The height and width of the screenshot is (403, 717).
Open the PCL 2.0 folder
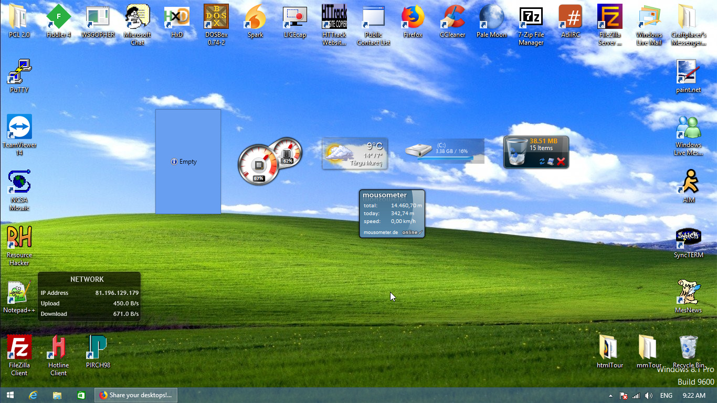coord(19,22)
